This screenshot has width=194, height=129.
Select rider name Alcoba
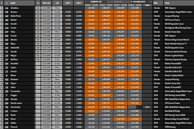pyautogui.click(x=14, y=40)
